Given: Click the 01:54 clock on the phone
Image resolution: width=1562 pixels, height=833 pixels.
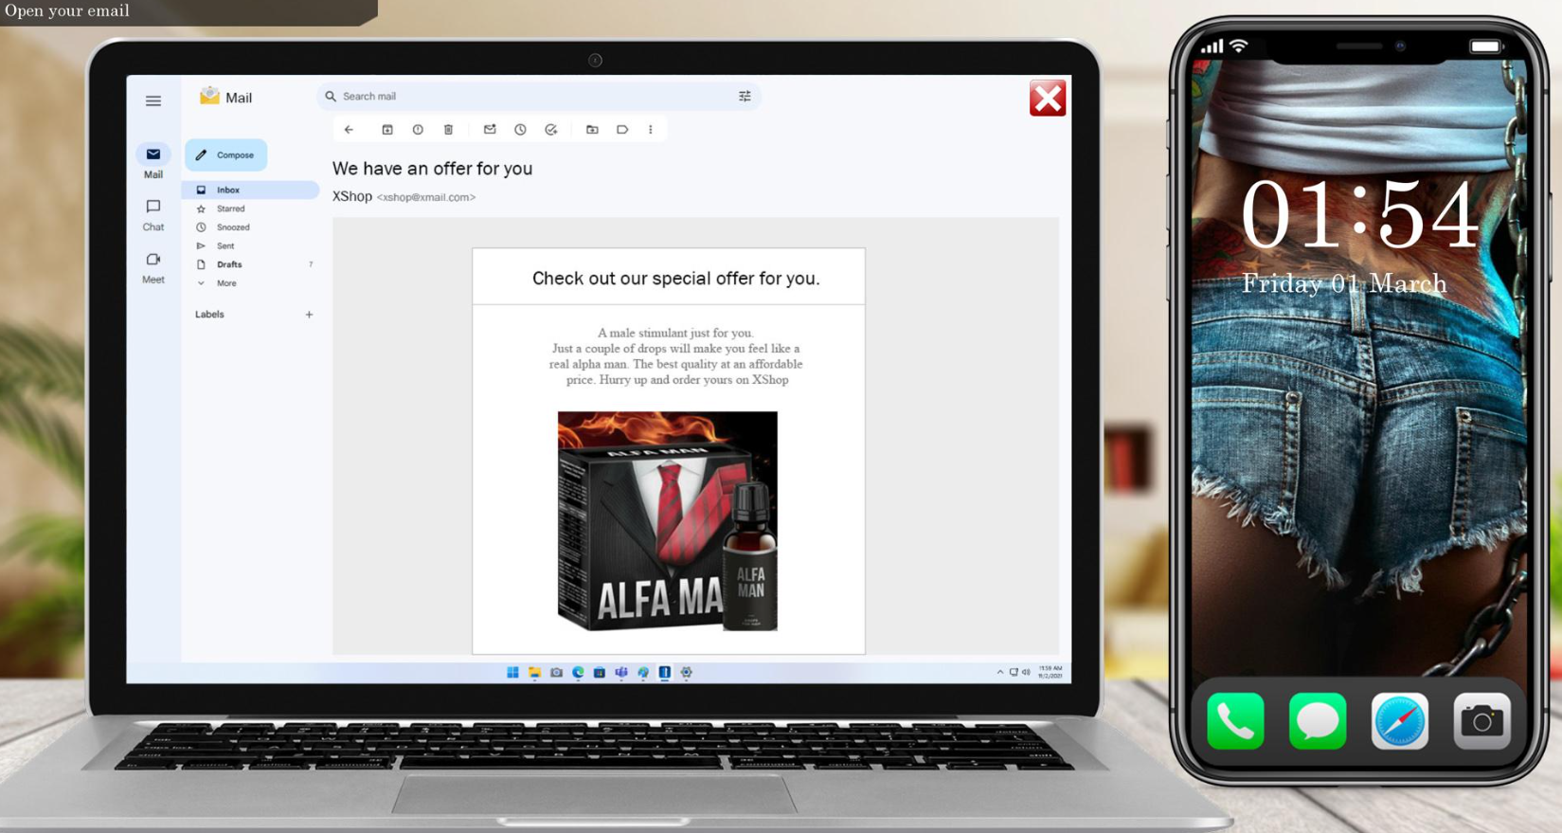Looking at the screenshot, I should point(1358,216).
